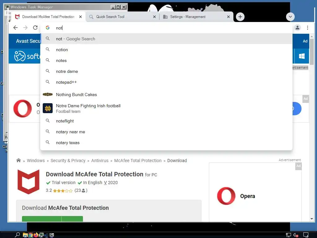Switch to Download McAfee Total Protection tab

[48, 17]
